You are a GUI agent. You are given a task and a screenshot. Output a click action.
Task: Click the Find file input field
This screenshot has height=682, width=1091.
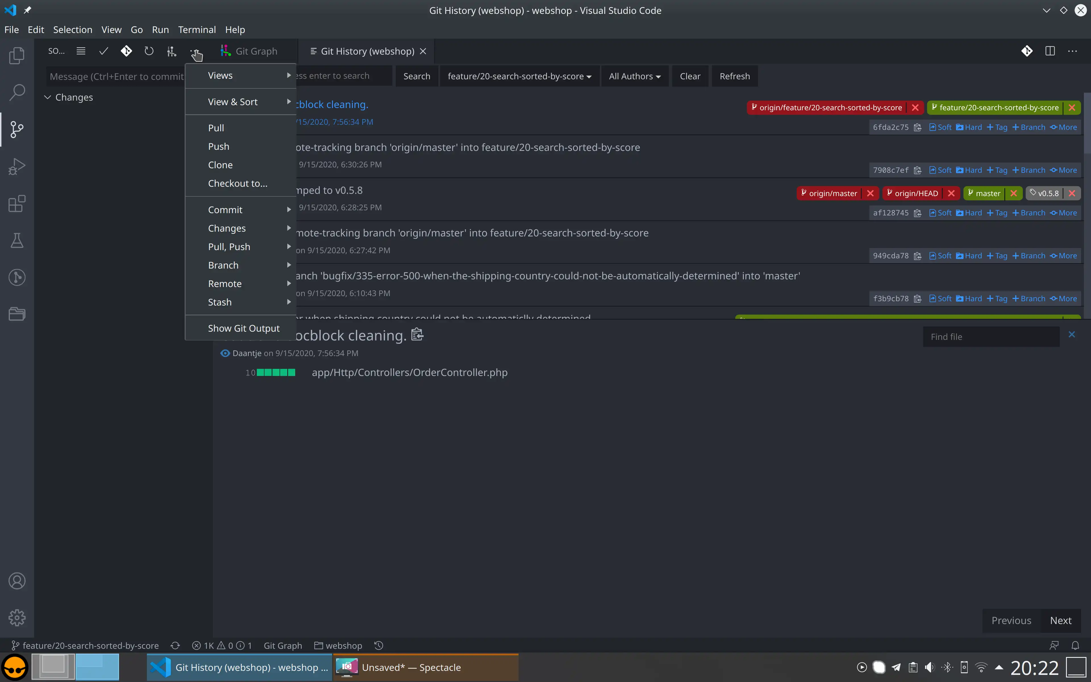991,337
